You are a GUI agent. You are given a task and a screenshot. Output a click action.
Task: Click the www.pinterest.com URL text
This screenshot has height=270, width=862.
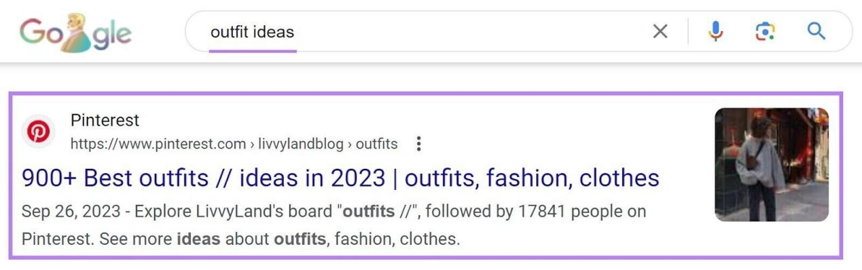(x=158, y=144)
